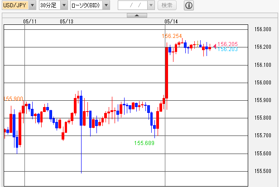
Task: Click the 156.300 axis value
Action: pyautogui.click(x=263, y=29)
